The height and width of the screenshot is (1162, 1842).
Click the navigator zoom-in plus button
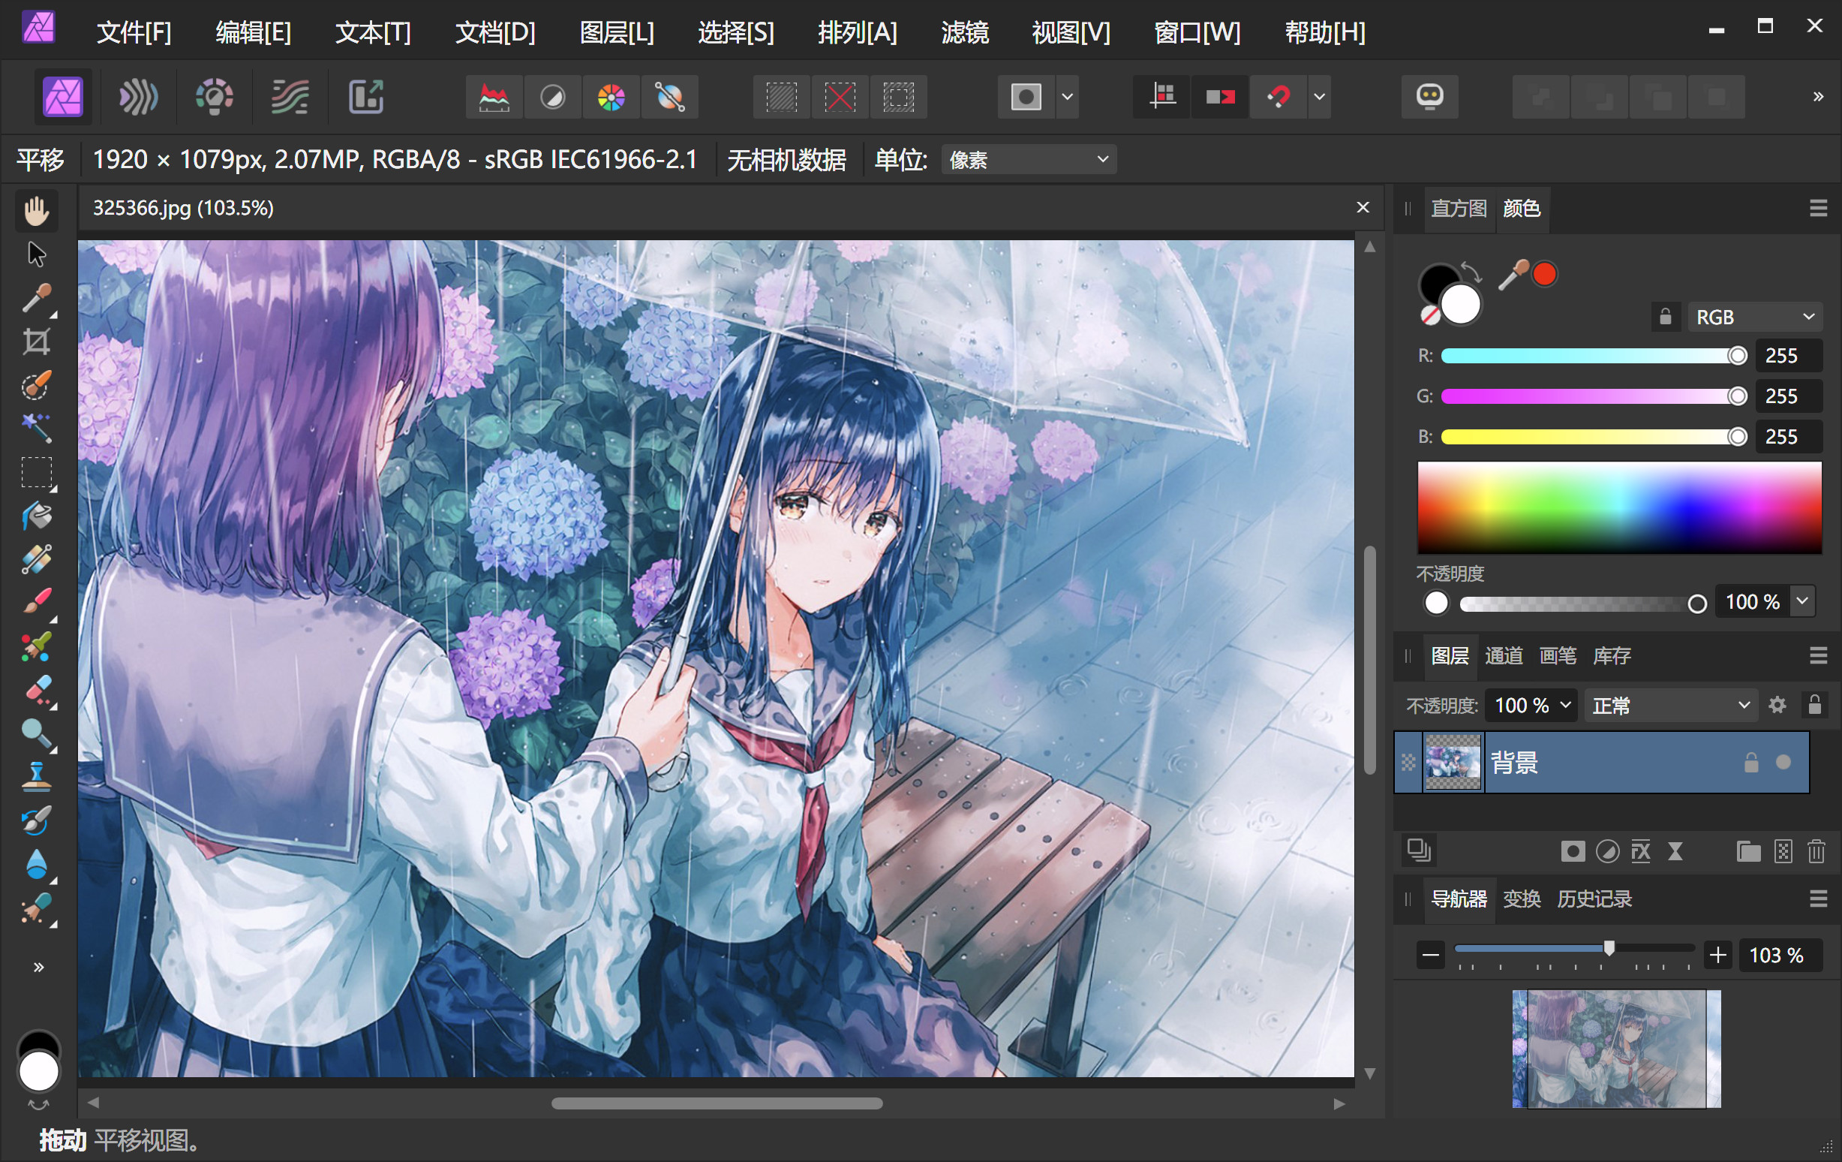click(x=1718, y=955)
